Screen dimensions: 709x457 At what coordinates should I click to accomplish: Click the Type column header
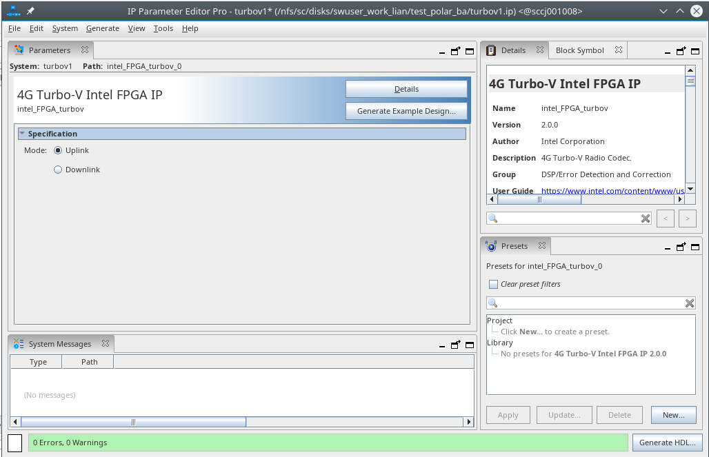click(38, 362)
